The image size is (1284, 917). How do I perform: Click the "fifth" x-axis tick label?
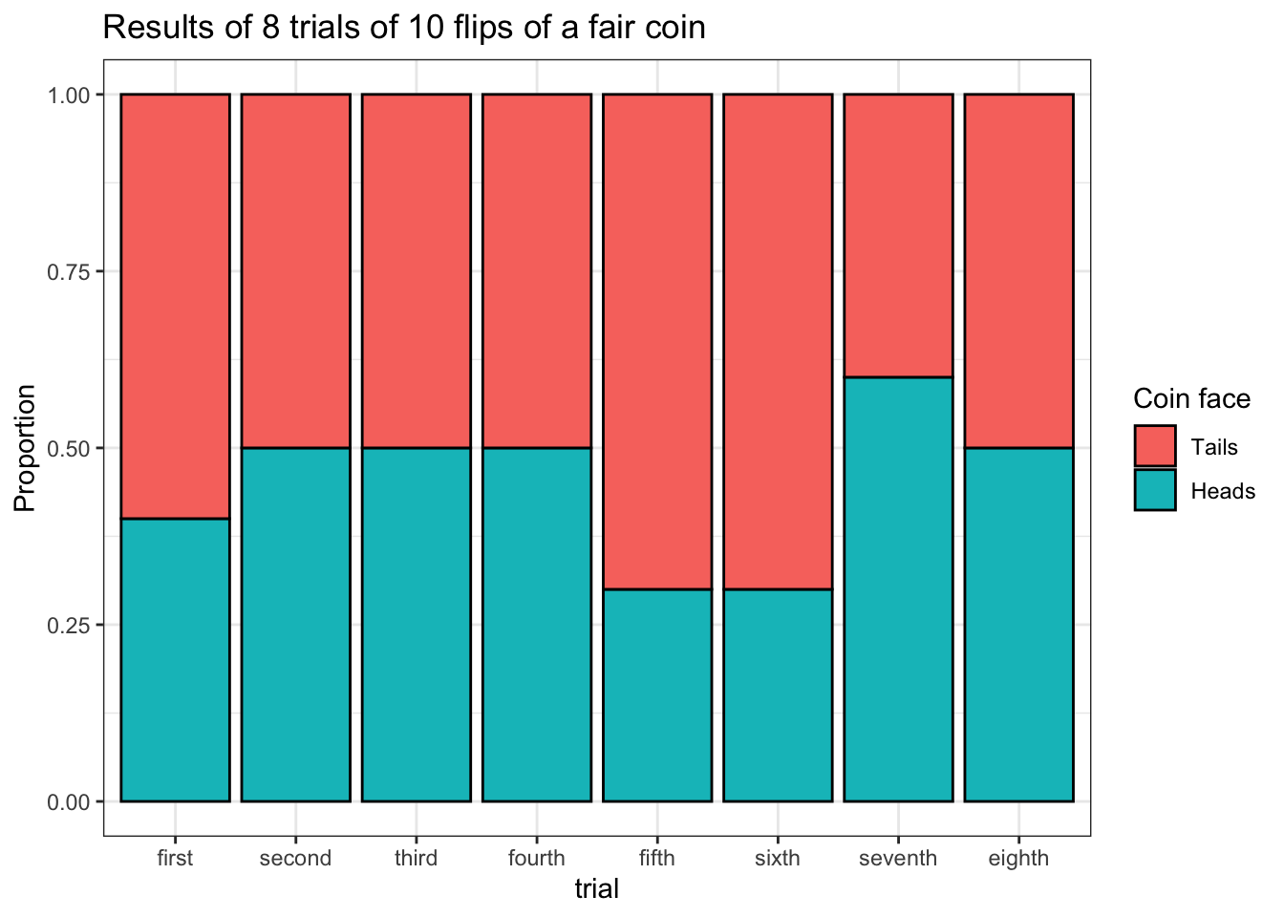[657, 858]
